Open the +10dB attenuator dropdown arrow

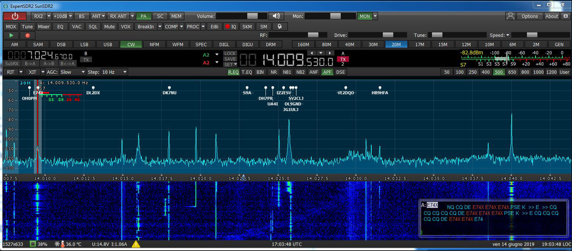coord(70,16)
